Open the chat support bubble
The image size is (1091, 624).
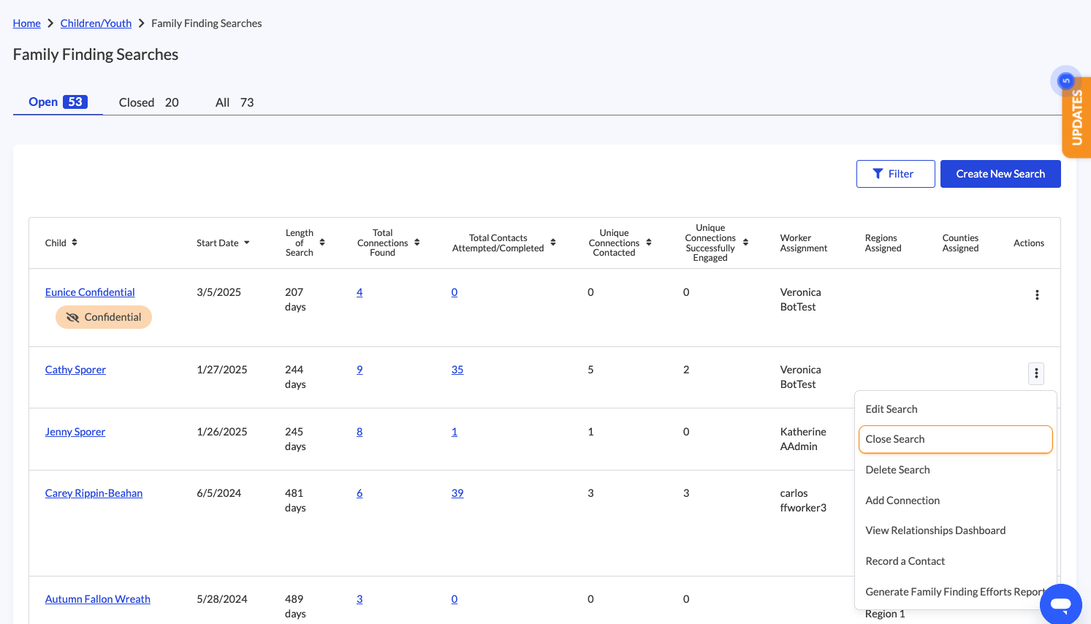1060,604
